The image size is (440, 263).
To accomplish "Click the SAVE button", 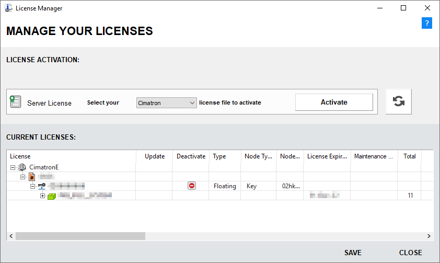I will point(353,253).
